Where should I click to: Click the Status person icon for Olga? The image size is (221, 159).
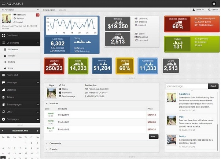tap(60, 89)
